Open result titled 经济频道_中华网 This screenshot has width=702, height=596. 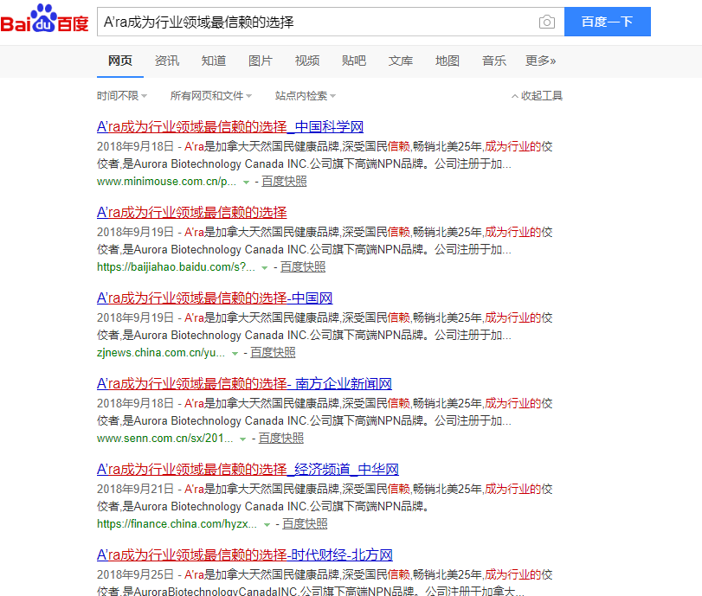point(248,470)
